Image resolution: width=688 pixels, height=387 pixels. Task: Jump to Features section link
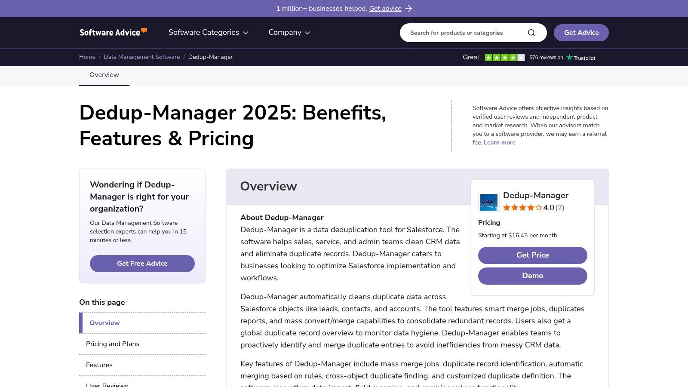click(99, 365)
